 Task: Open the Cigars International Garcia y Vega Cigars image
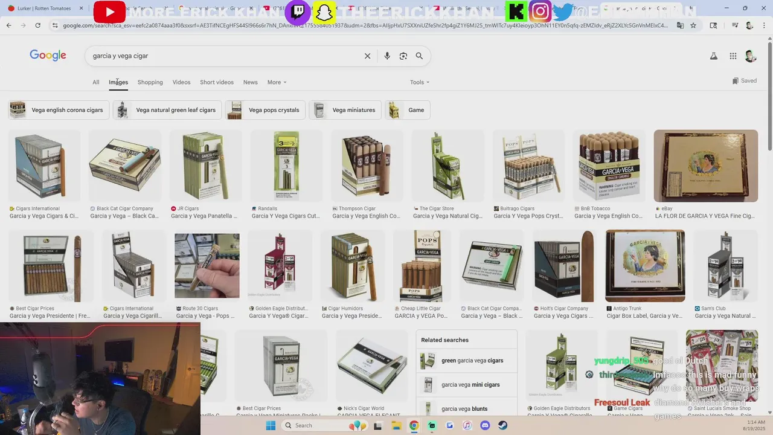click(44, 166)
